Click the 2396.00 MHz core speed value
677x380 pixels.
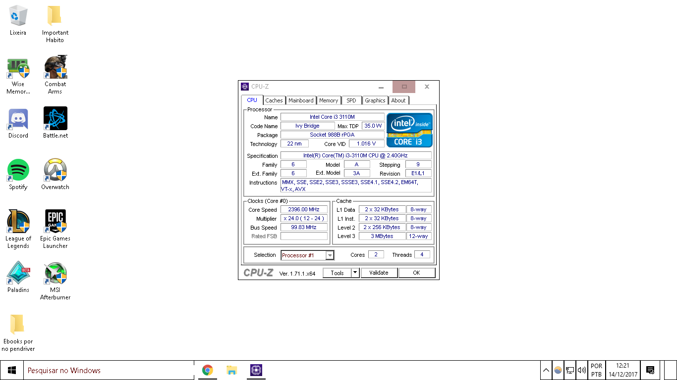pyautogui.click(x=304, y=209)
